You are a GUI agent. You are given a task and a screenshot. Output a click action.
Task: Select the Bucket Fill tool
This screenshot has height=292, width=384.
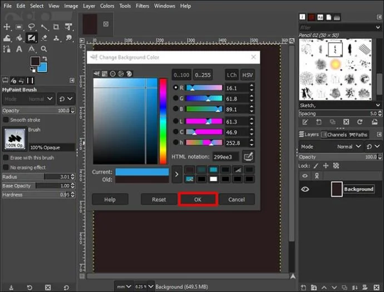pyautogui.click(x=19, y=38)
